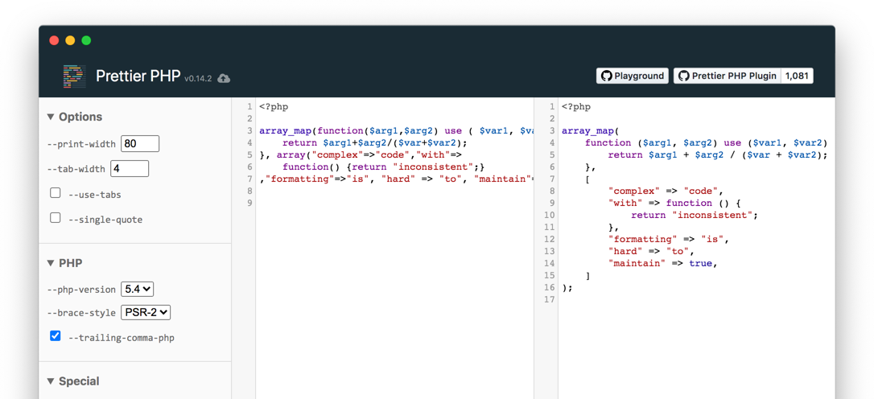Focus the --print-width input field
Image resolution: width=874 pixels, height=399 pixels.
140,144
